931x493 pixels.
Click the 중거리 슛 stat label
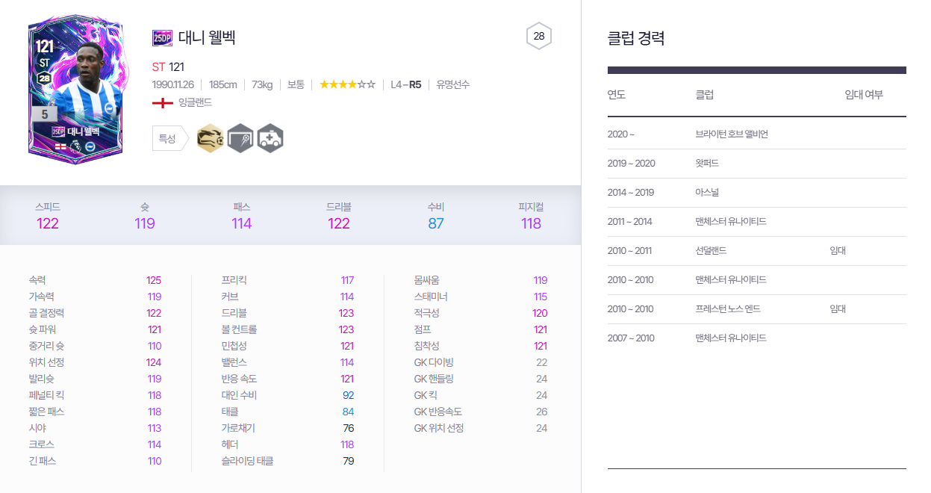click(46, 346)
